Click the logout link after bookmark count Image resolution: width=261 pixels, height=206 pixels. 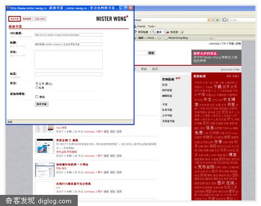238,43
